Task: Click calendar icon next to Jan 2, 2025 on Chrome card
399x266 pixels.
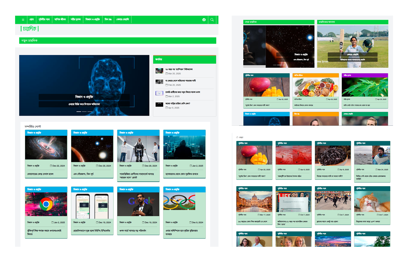Action: click(x=52, y=223)
